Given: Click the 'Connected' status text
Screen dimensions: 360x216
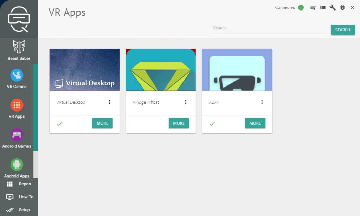Looking at the screenshot, I should click(x=285, y=8).
